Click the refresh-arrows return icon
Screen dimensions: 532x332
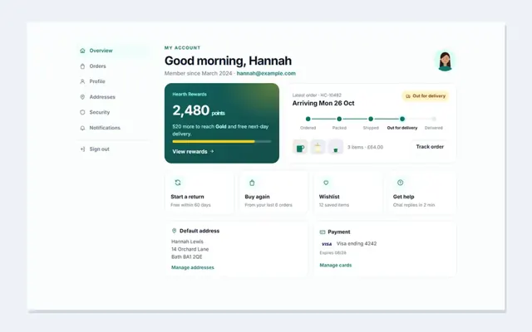point(178,183)
